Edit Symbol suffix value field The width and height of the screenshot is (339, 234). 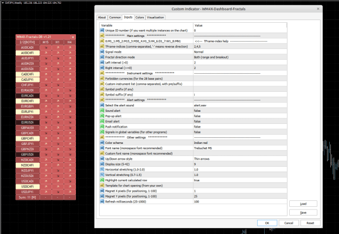coord(240,94)
